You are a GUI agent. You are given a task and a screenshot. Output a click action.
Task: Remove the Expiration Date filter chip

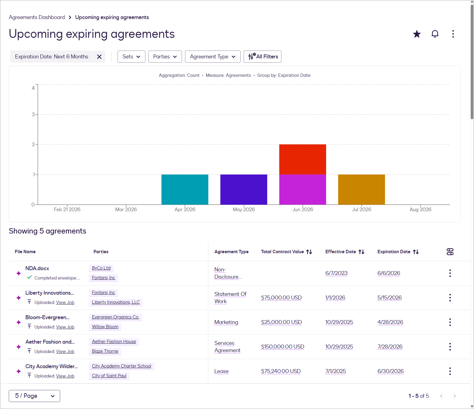pos(99,57)
